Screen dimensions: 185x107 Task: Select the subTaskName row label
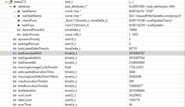(32, 16)
